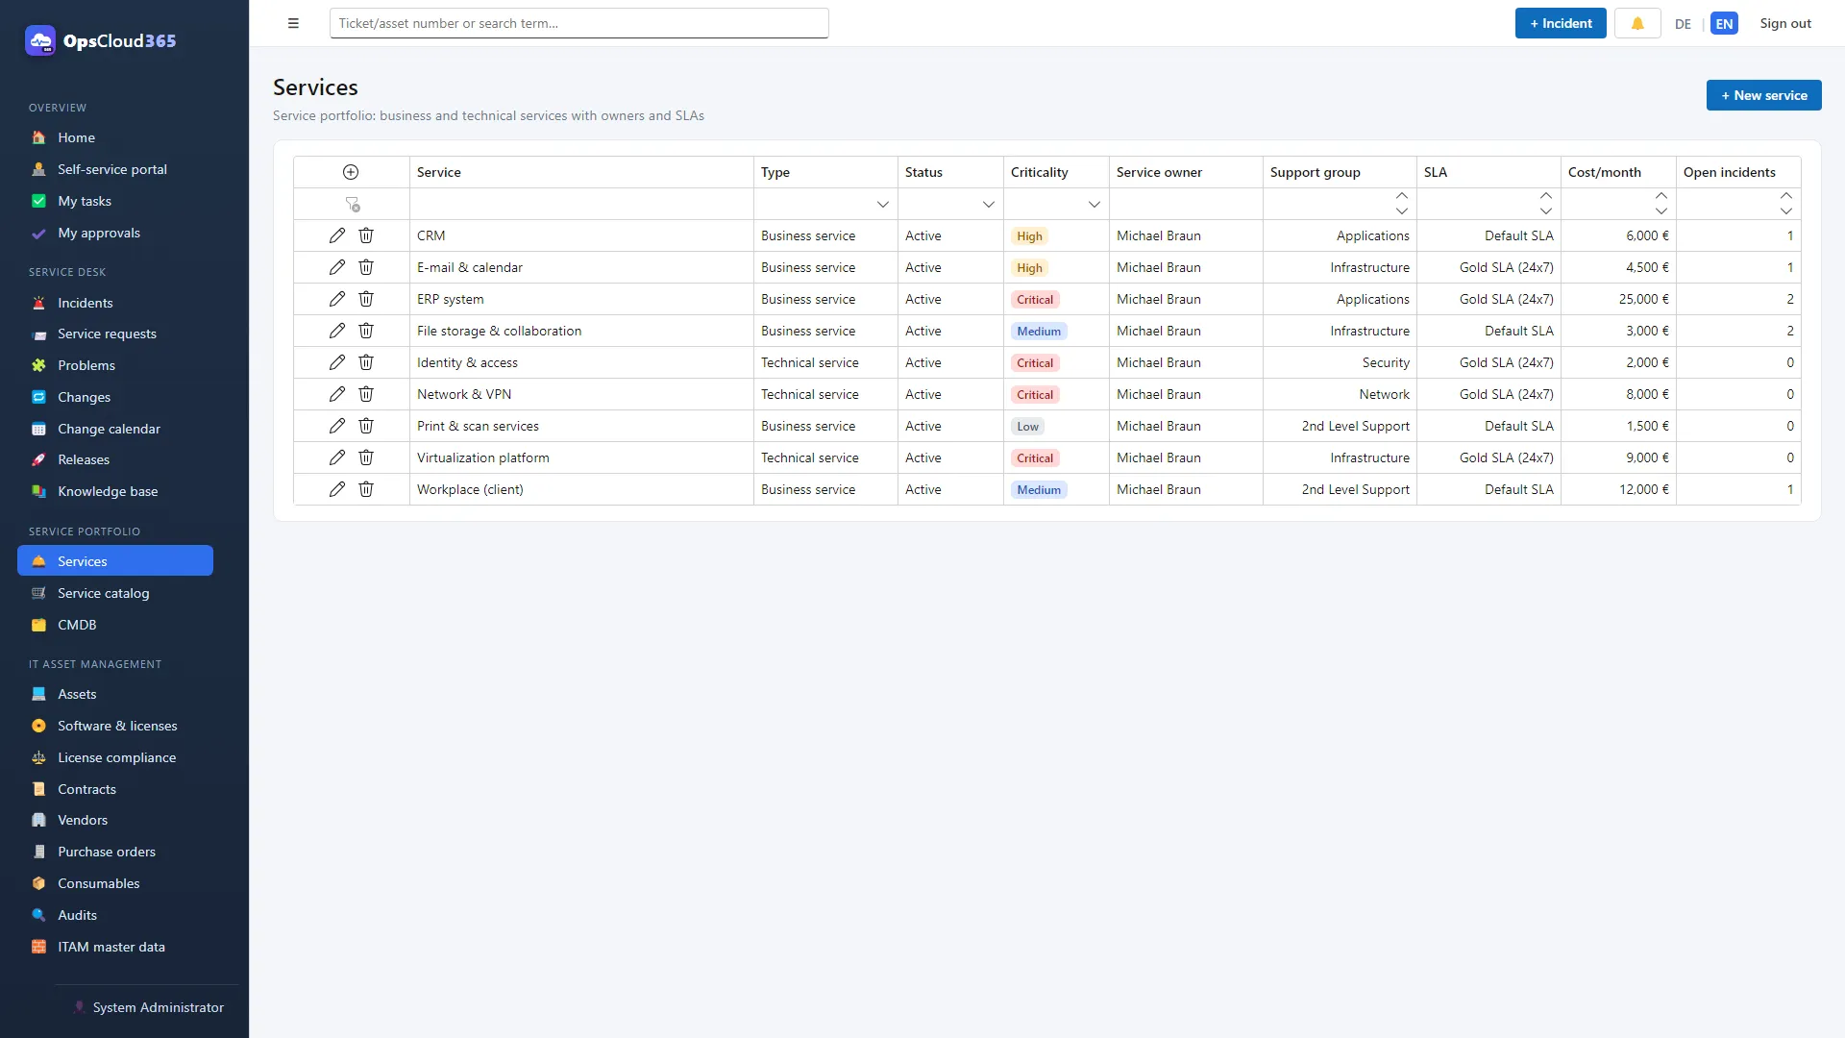The width and height of the screenshot is (1845, 1038).
Task: Increment the SLA filter spinner
Action: (1546, 196)
